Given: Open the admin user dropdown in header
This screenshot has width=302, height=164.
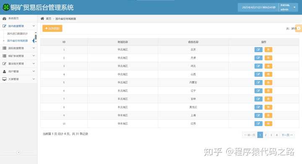Looking at the screenshot, I should click(x=288, y=8).
